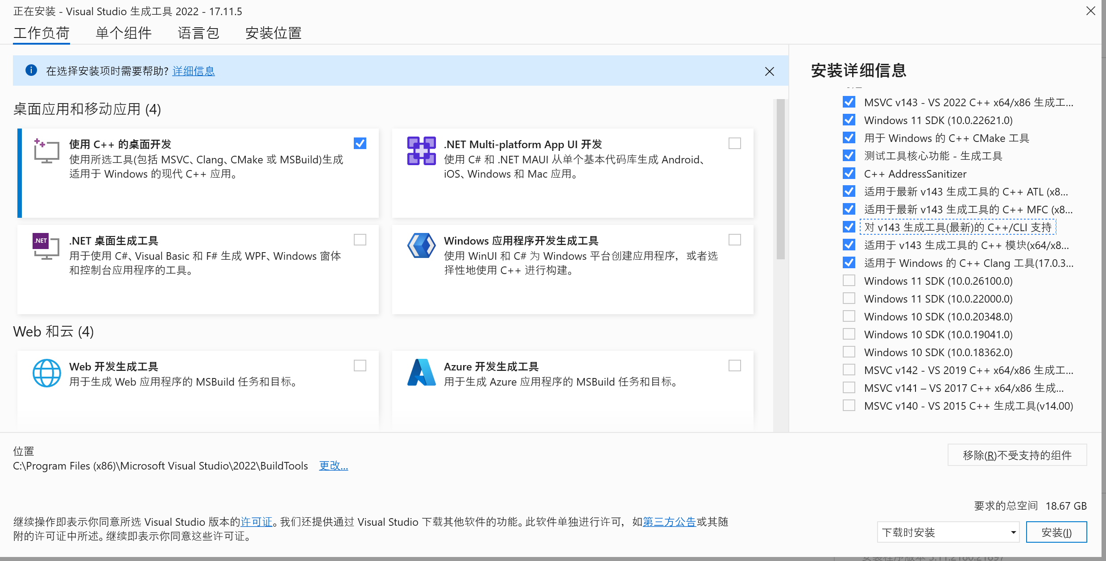Click the Azure development build tools icon
This screenshot has width=1106, height=561.
pyautogui.click(x=421, y=372)
